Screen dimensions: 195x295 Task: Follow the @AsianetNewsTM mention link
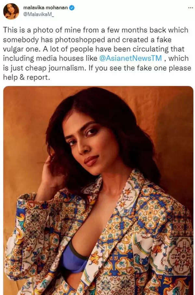(130, 58)
